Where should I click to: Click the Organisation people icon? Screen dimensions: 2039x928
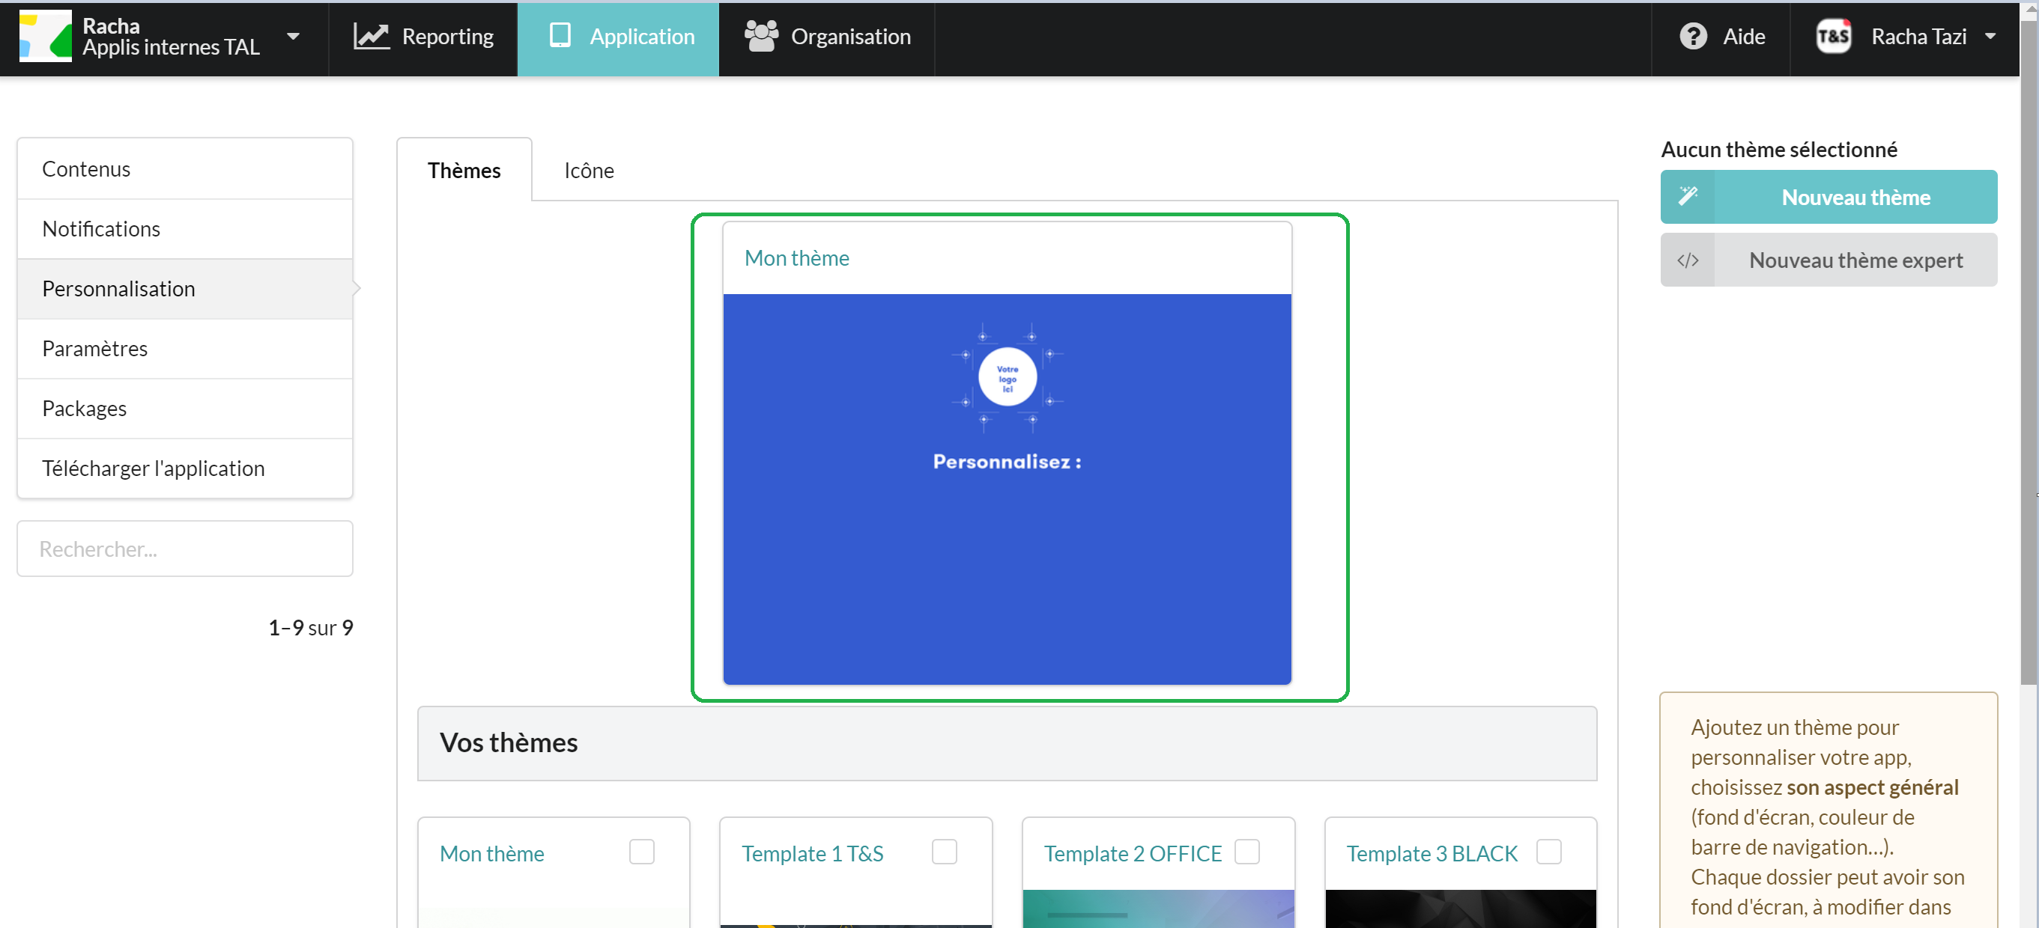[760, 37]
